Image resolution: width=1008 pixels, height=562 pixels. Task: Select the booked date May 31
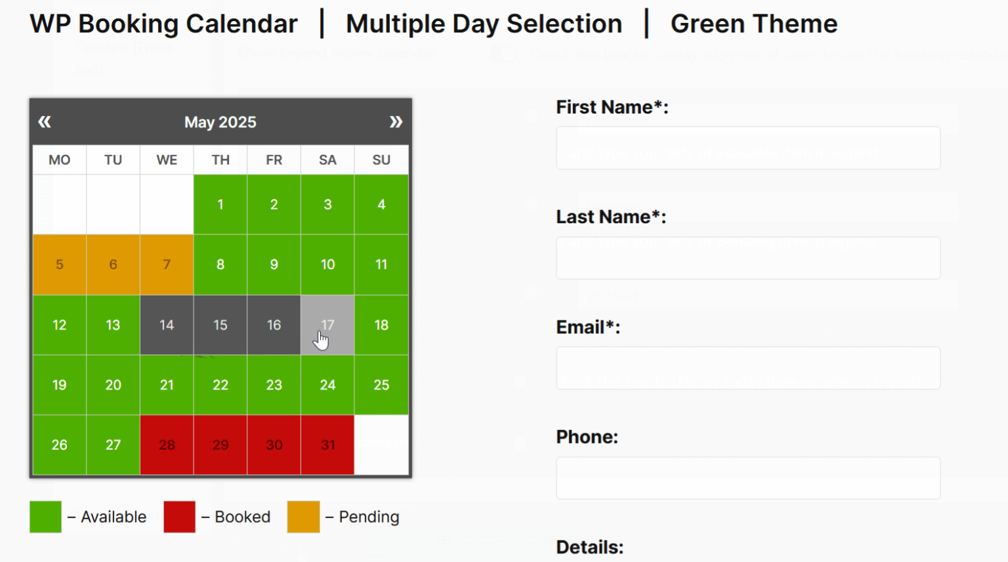[327, 444]
